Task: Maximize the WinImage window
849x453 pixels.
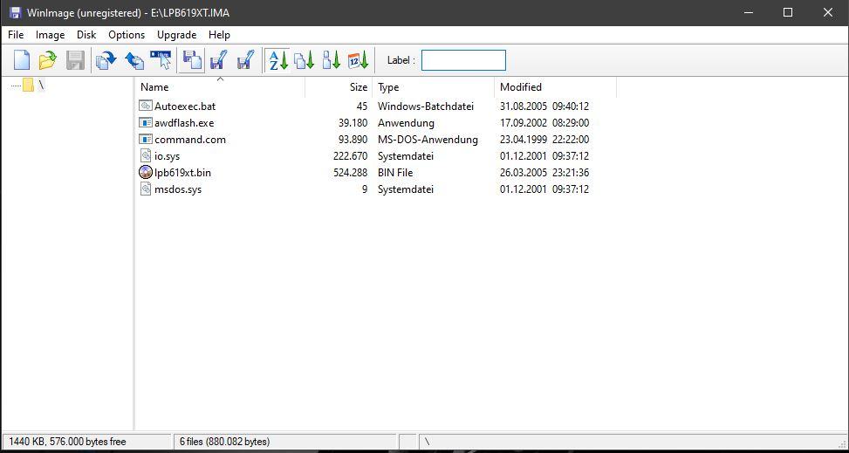Action: pos(788,12)
